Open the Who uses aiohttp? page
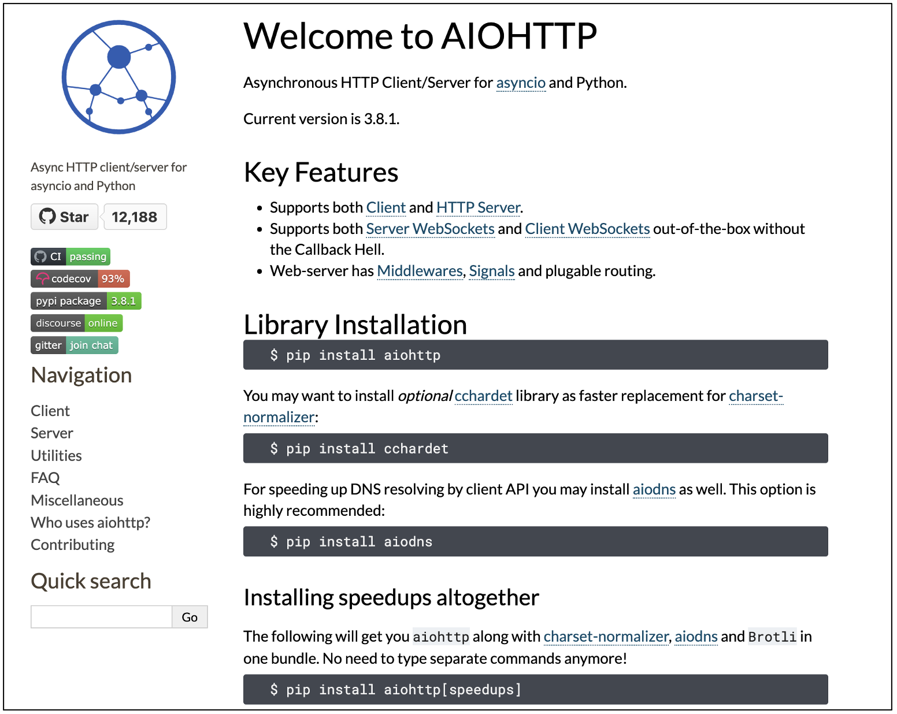897x714 pixels. click(x=90, y=522)
